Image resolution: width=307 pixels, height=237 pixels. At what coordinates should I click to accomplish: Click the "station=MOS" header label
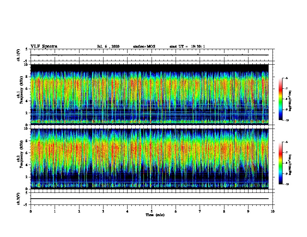click(144, 46)
